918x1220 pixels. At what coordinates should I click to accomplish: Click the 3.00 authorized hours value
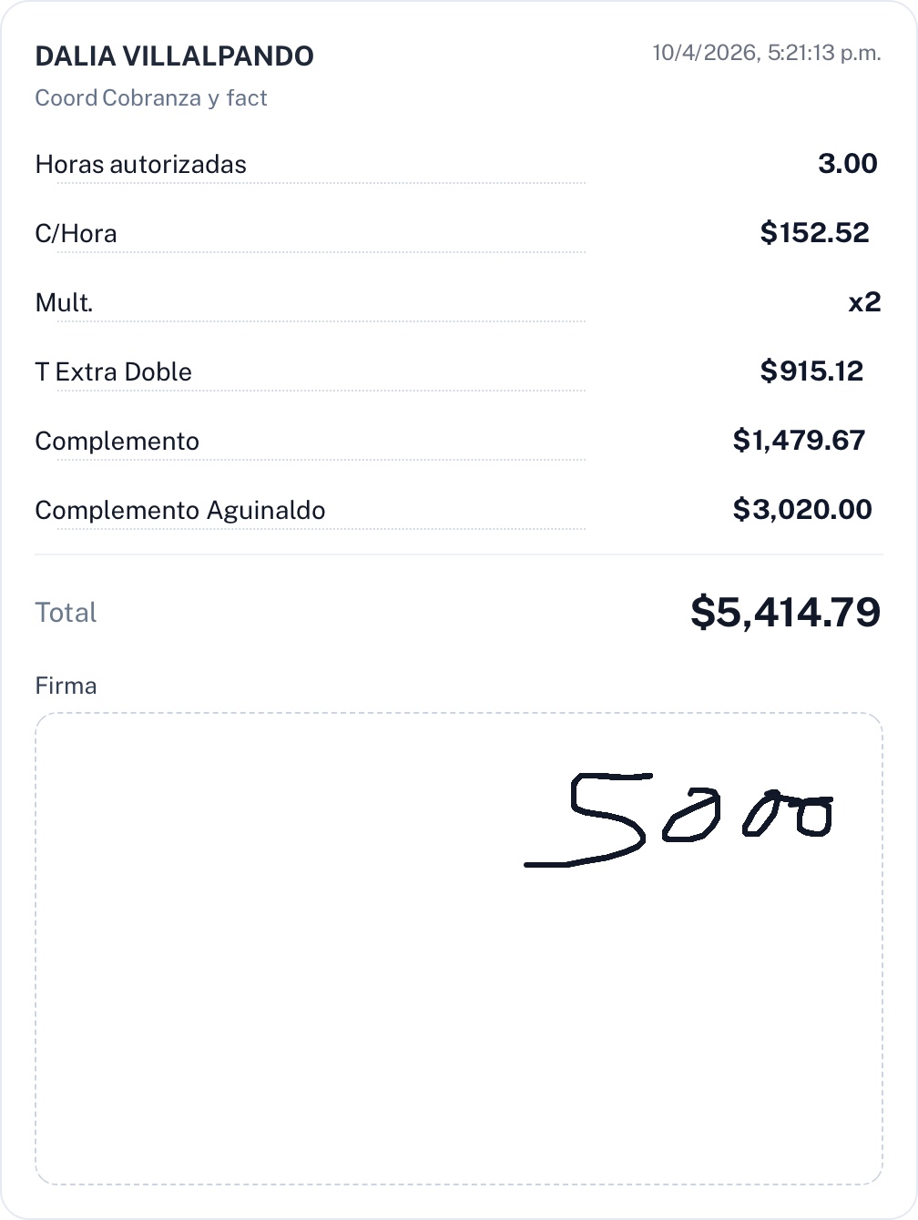[x=847, y=164]
